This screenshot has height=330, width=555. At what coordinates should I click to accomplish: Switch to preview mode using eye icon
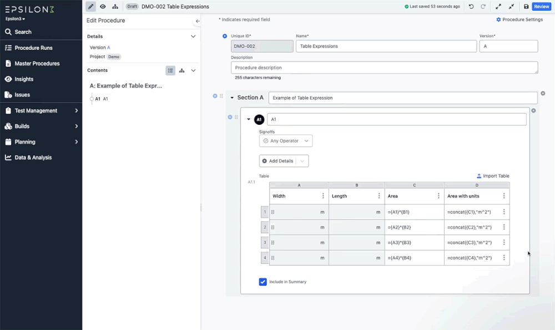pyautogui.click(x=103, y=7)
